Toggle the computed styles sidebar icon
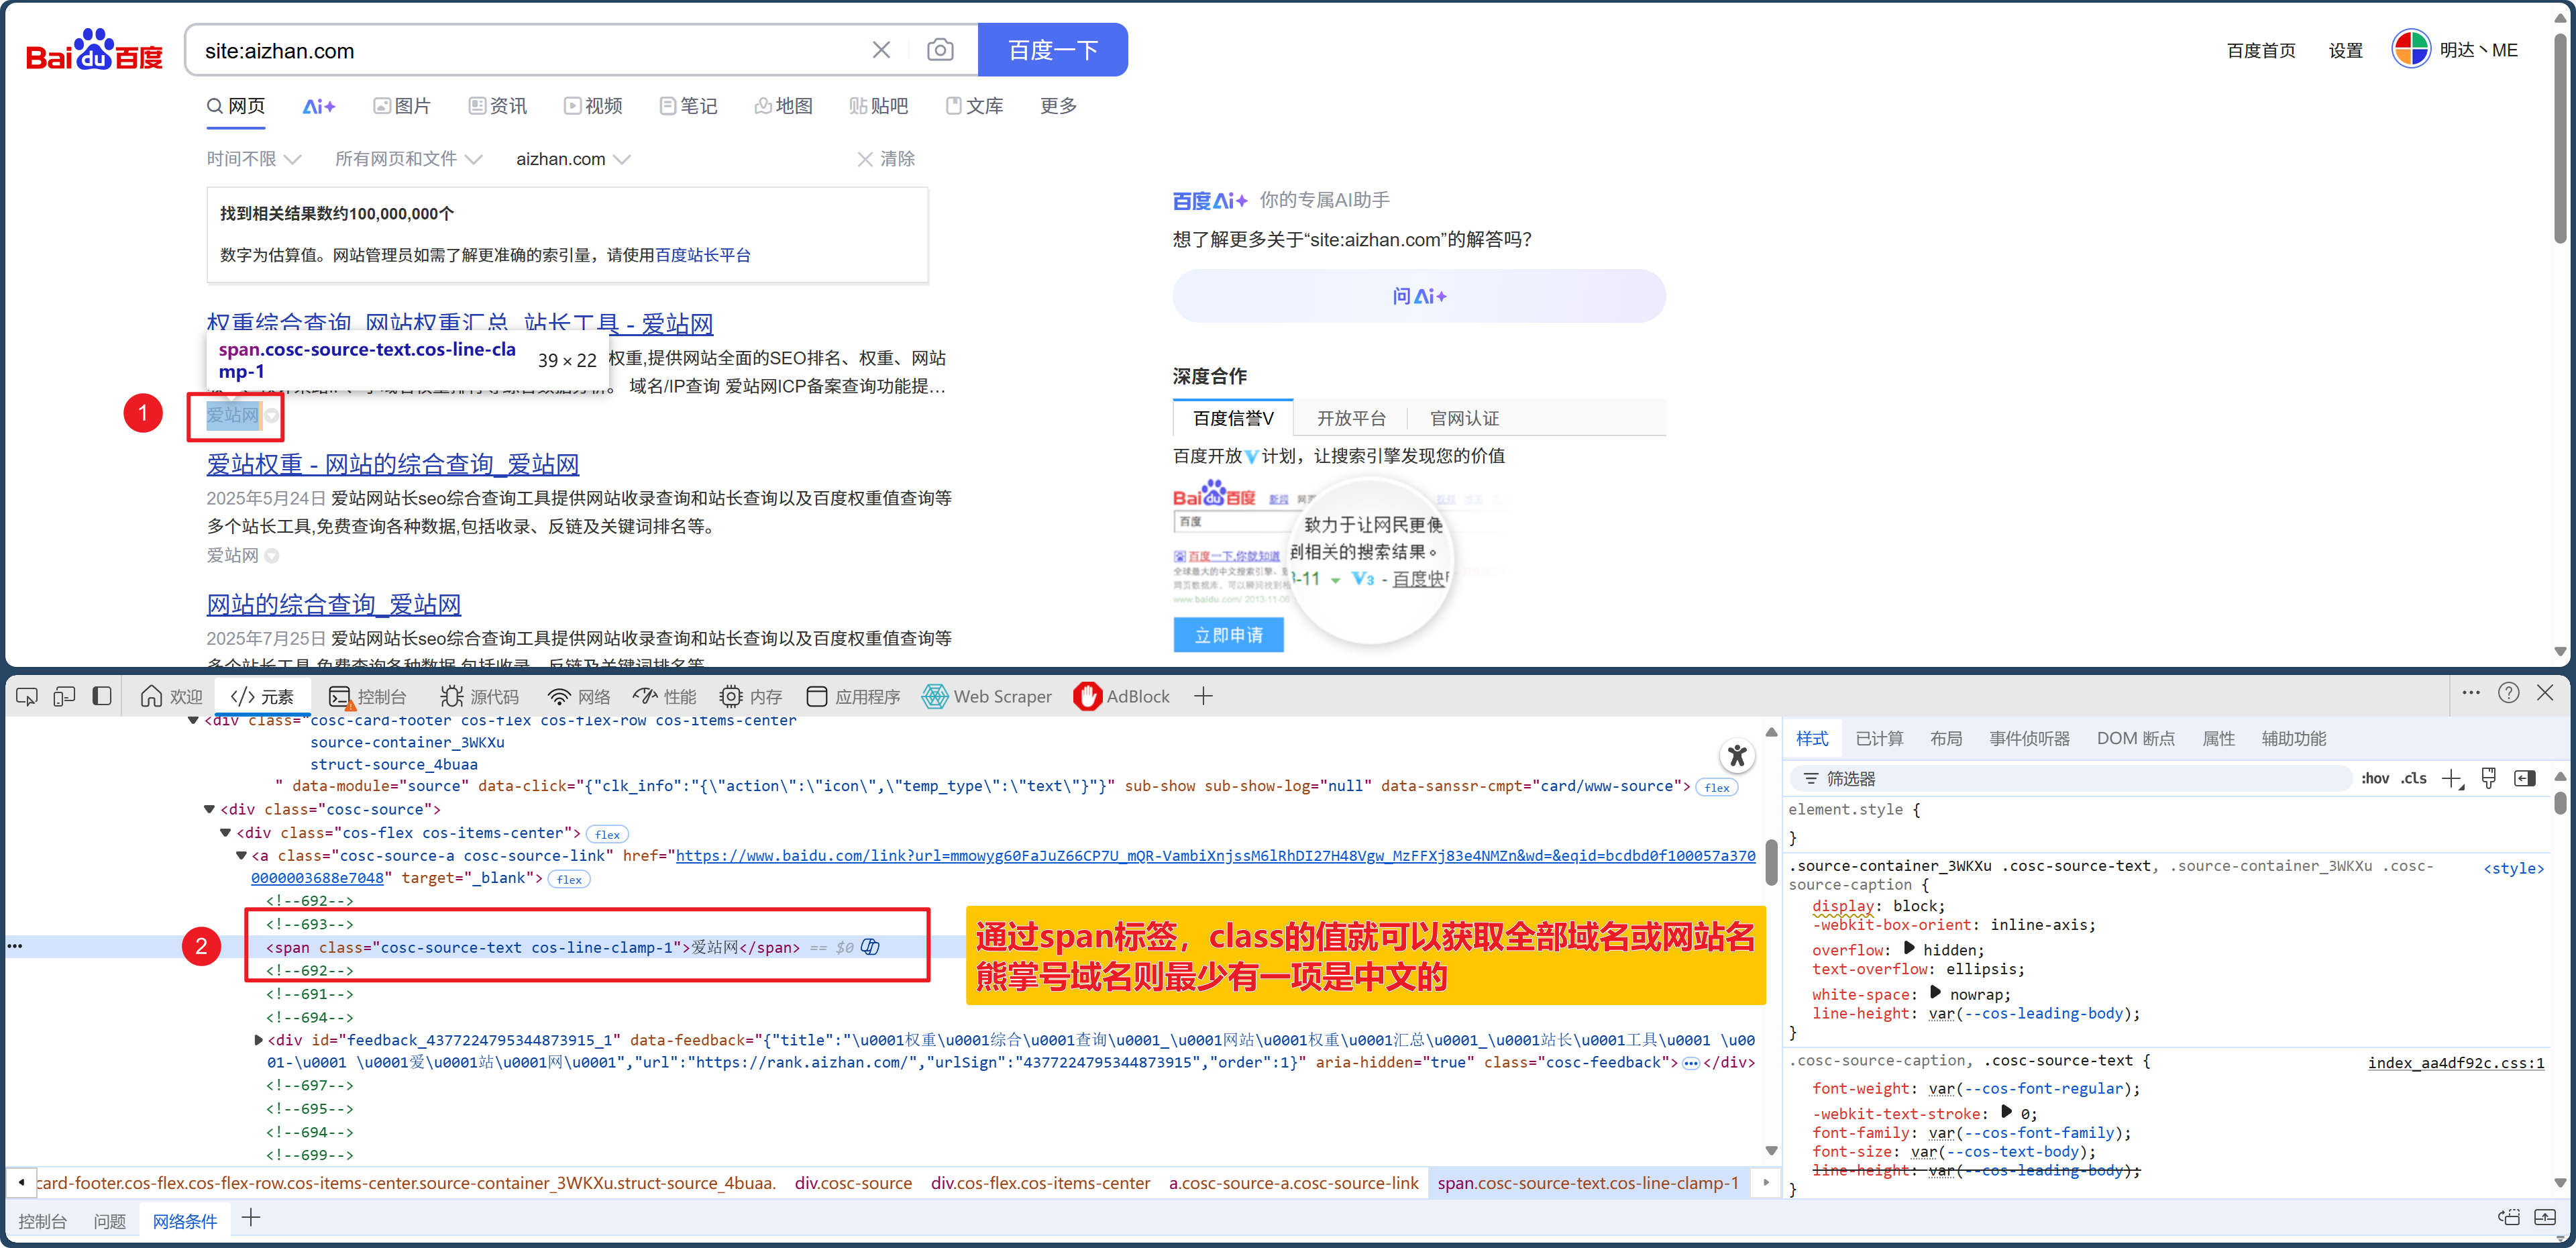Viewport: 2576px width, 1248px height. (2524, 778)
